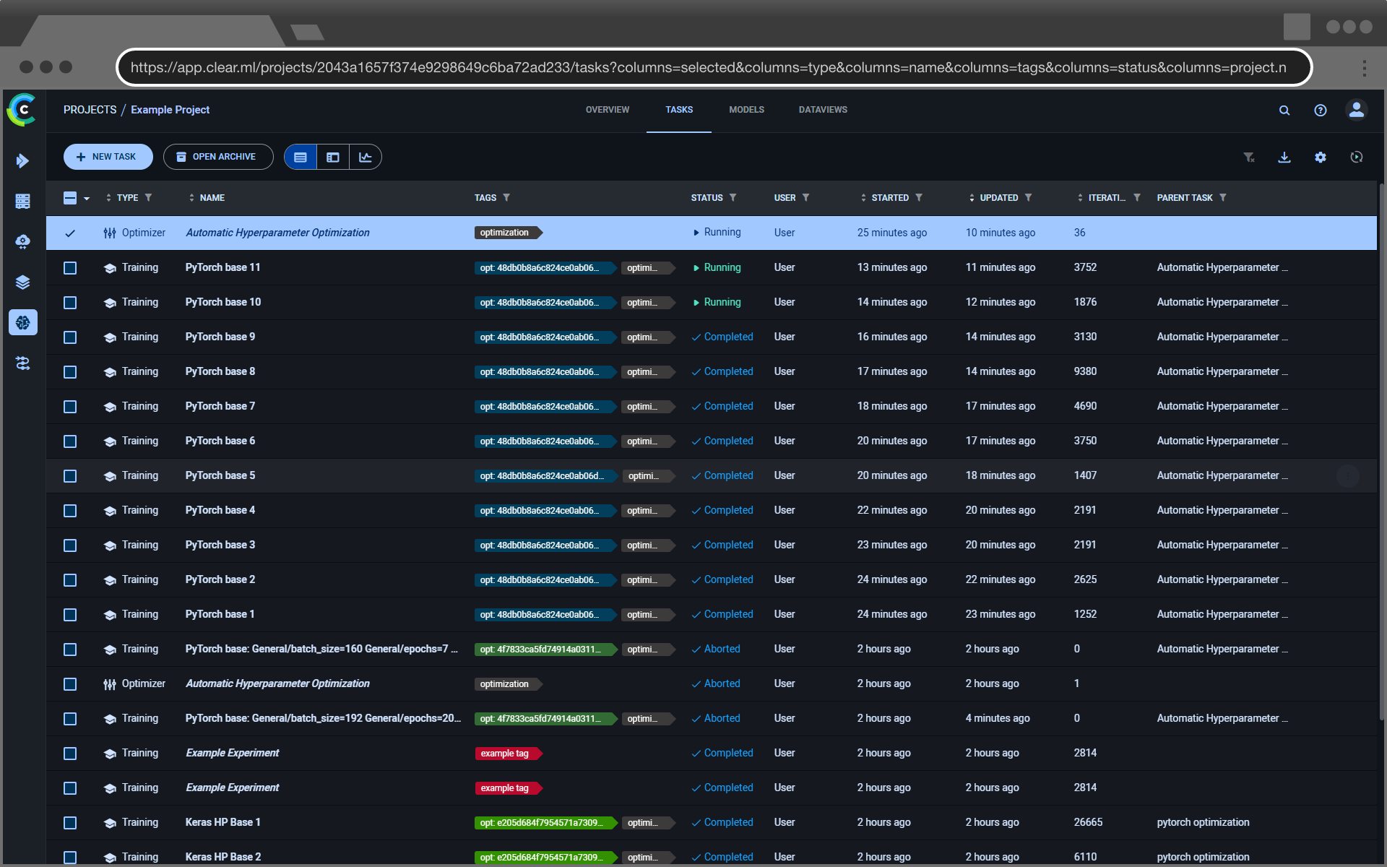Open the Workers and Queues panel
Screen dimensions: 1387x867
[22, 201]
